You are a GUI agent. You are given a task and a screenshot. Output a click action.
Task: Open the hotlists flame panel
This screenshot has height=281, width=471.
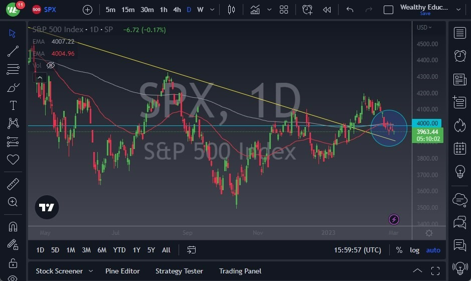(459, 125)
